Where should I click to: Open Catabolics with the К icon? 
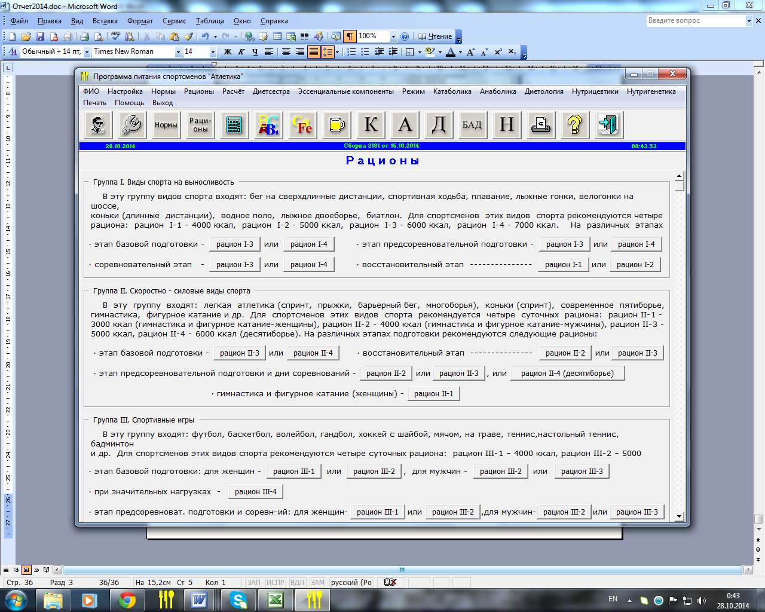pyautogui.click(x=371, y=125)
